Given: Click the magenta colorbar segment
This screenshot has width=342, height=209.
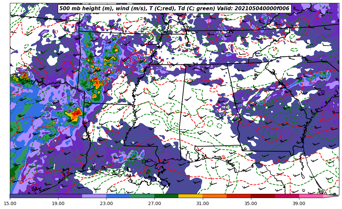Looking at the screenshot, I should point(287,196).
